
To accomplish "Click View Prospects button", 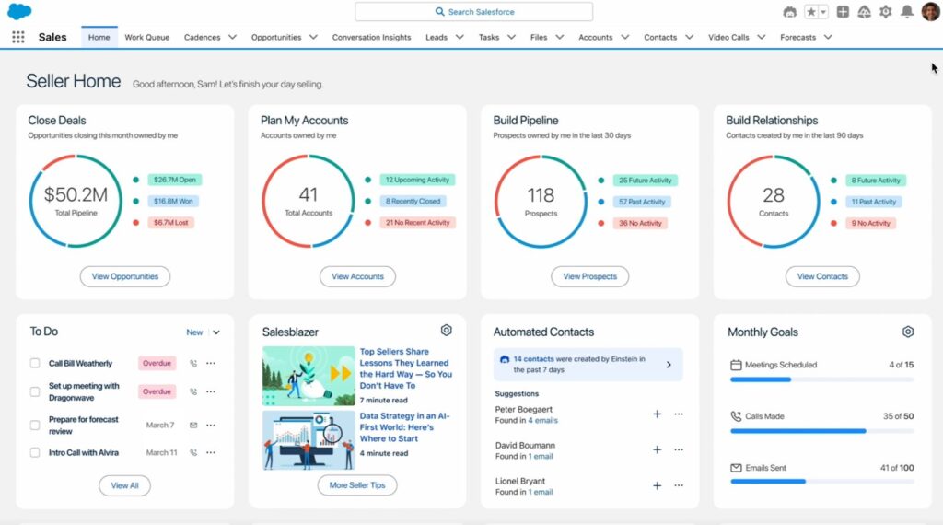I will click(590, 276).
